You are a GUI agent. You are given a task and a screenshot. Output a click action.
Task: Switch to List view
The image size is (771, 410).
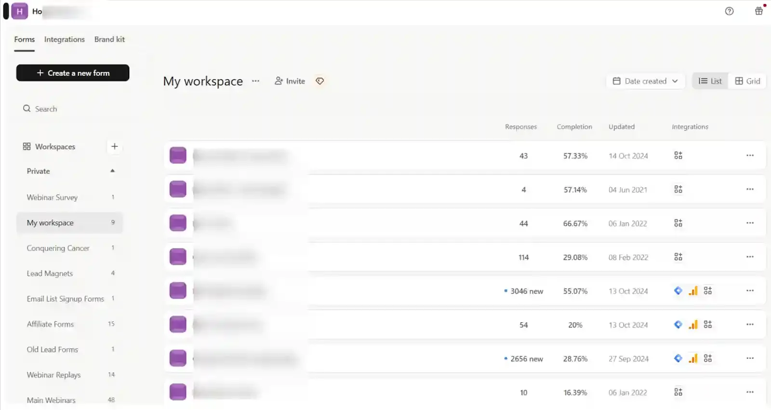(710, 81)
